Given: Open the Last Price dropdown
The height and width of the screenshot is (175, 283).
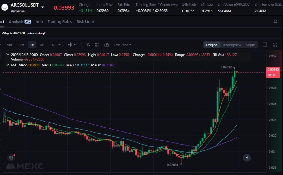Looking at the screenshot, I should (x=122, y=45).
